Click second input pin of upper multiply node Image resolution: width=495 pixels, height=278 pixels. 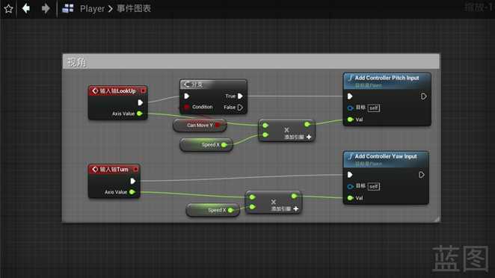coord(265,135)
